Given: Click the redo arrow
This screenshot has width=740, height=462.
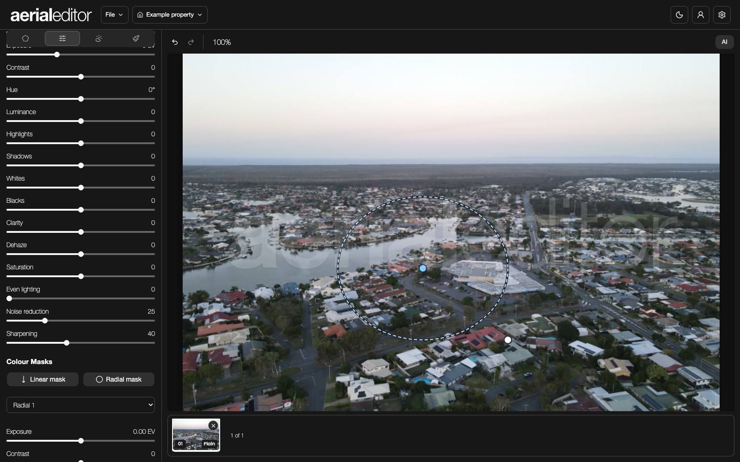Looking at the screenshot, I should 191,42.
